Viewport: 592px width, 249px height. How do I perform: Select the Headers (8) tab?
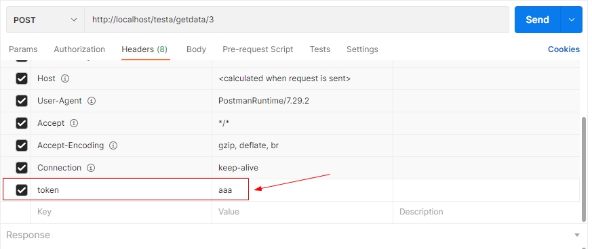pos(144,49)
